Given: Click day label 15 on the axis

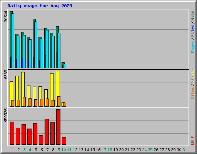Looking at the screenshot, I should (x=92, y=150).
